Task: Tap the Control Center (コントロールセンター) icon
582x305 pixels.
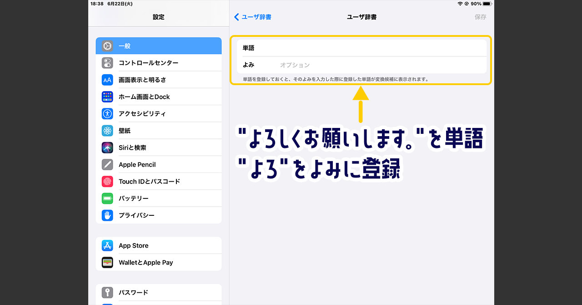Action: [x=107, y=63]
